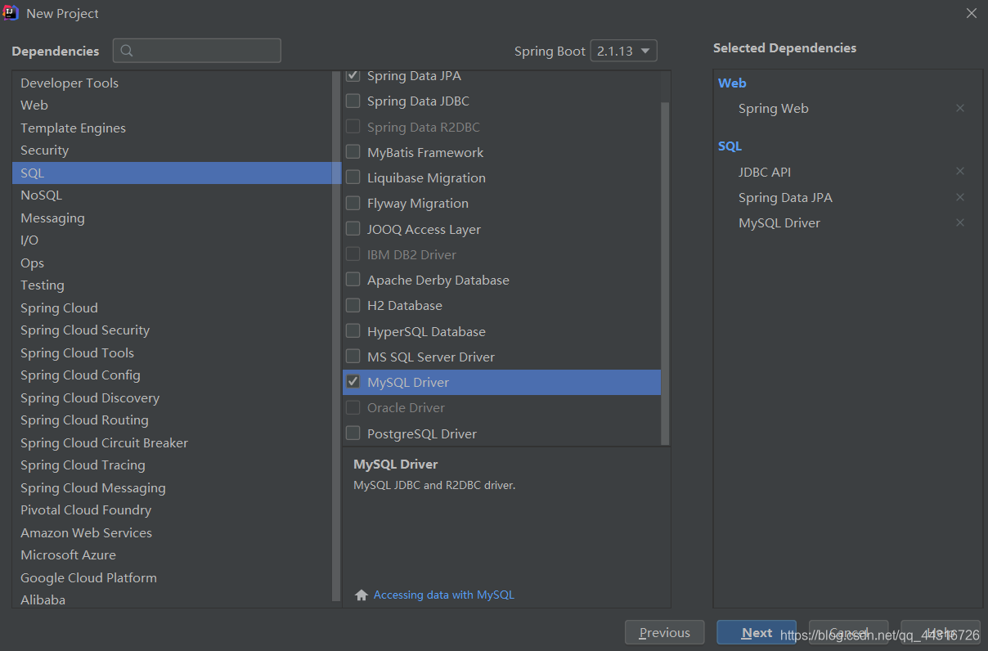Click the IntelliJ IDEA logo icon
Viewport: 988px width, 651px height.
(x=11, y=13)
